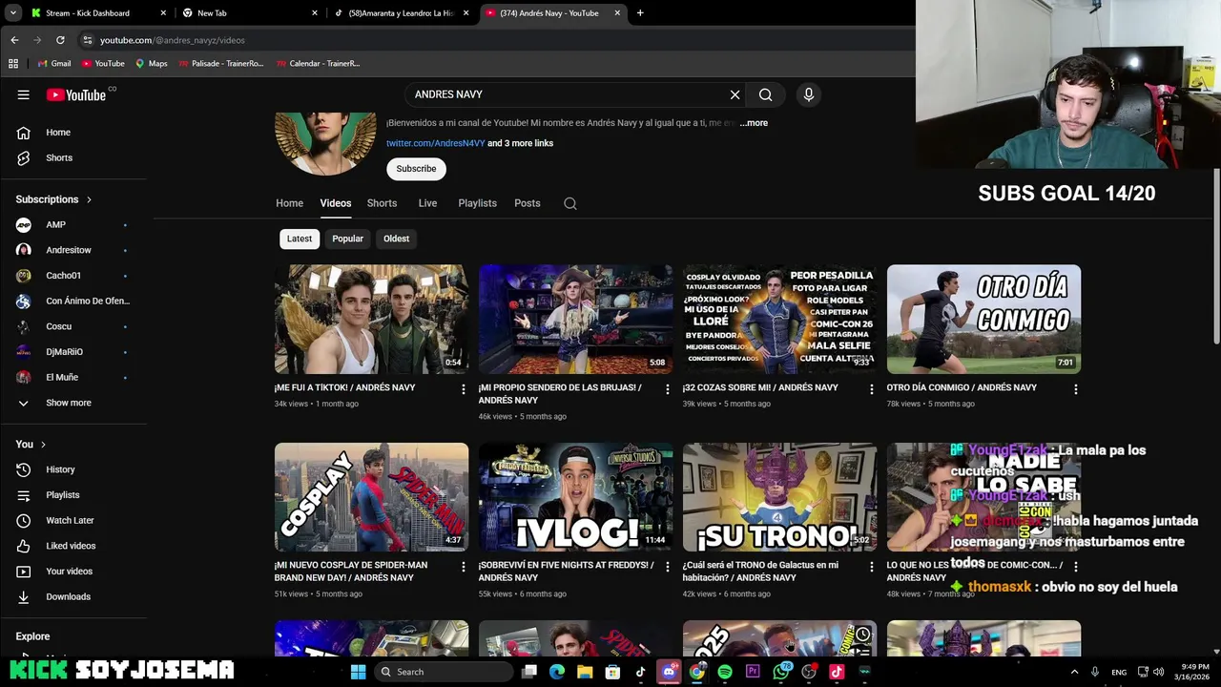This screenshot has width=1221, height=687.
Task: Open the channel Playlists tab
Action: (477, 203)
